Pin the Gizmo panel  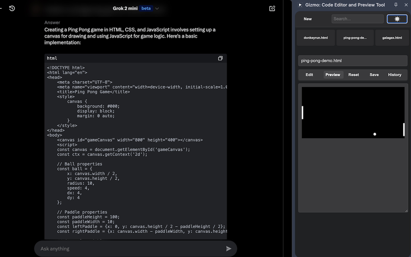(x=396, y=5)
